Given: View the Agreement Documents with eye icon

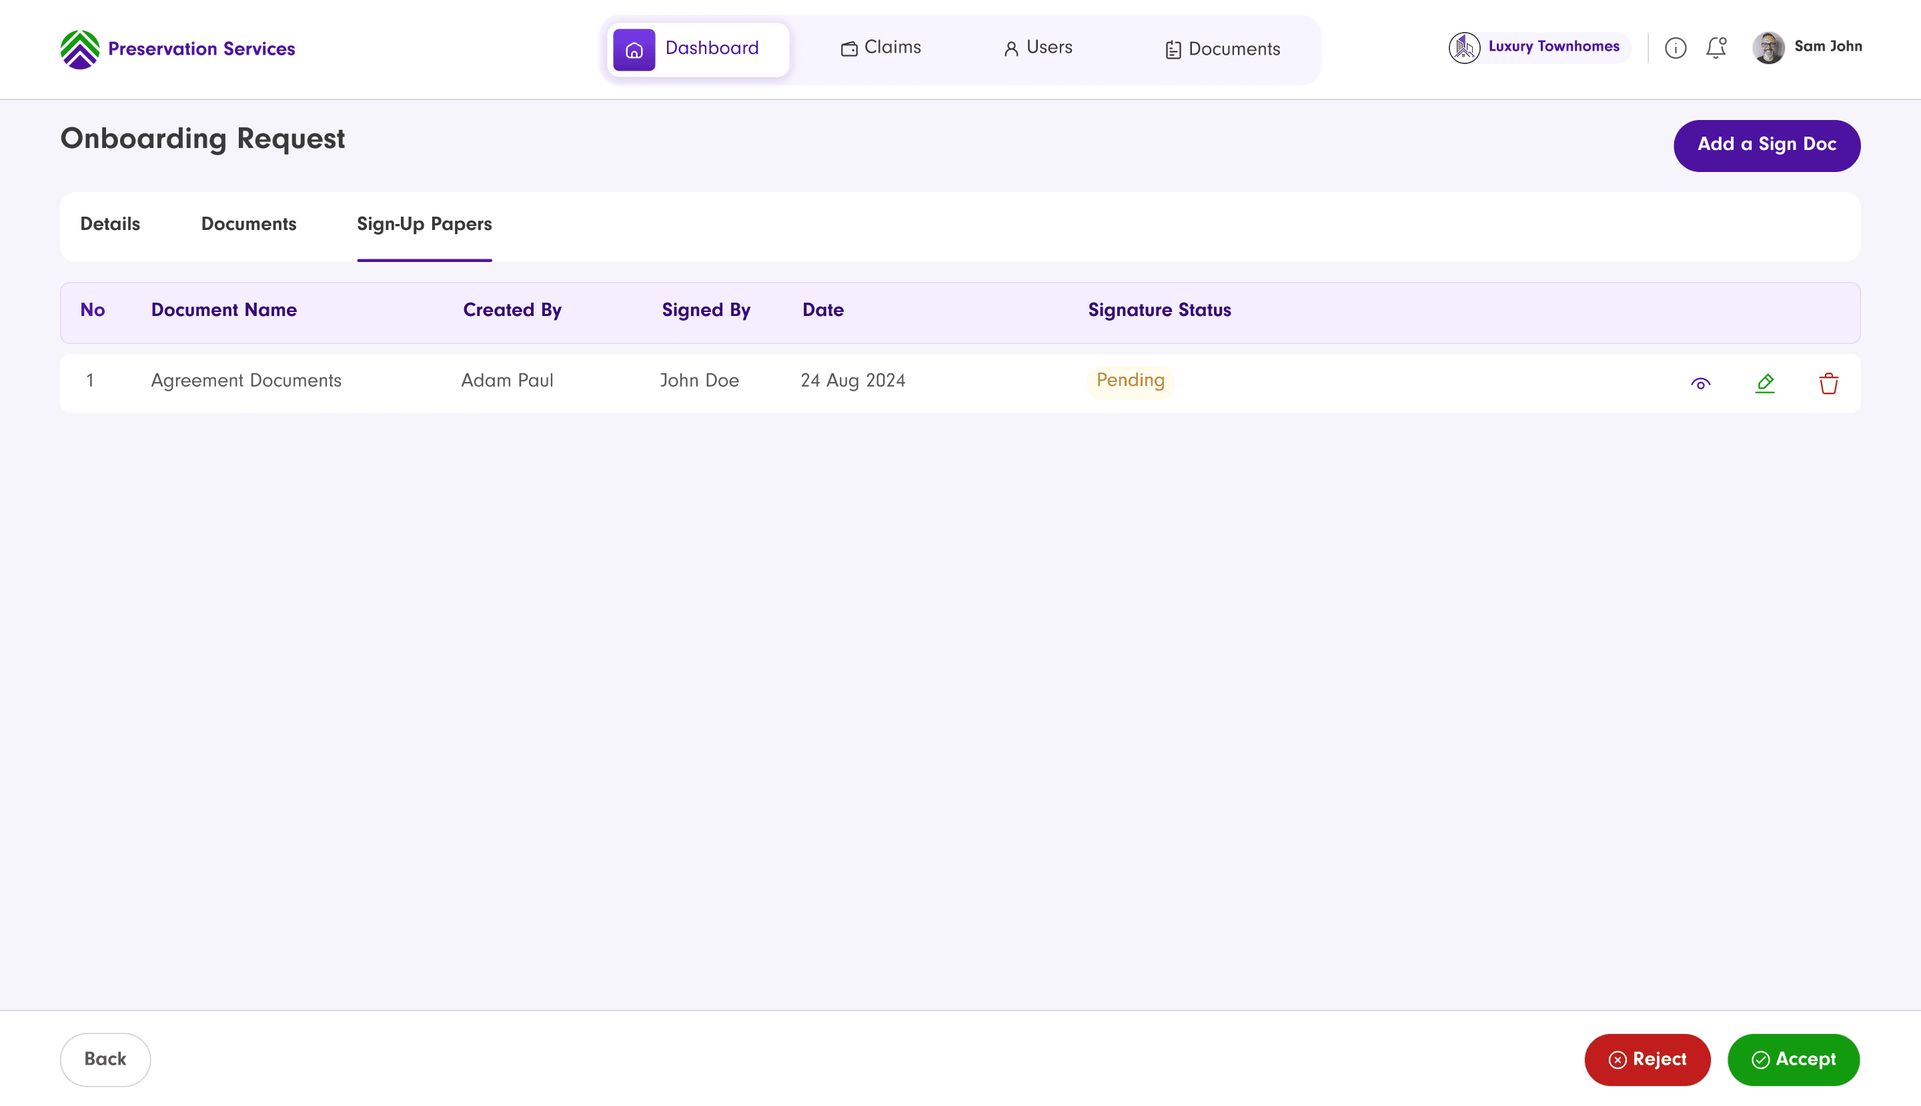Looking at the screenshot, I should tap(1700, 383).
